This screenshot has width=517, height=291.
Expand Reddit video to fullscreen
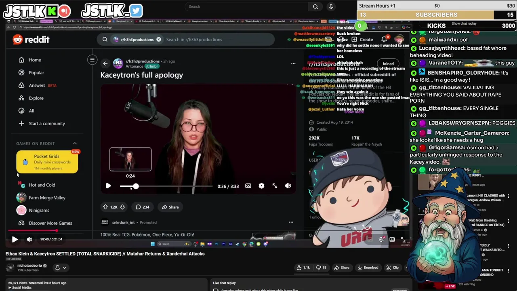coord(275,186)
